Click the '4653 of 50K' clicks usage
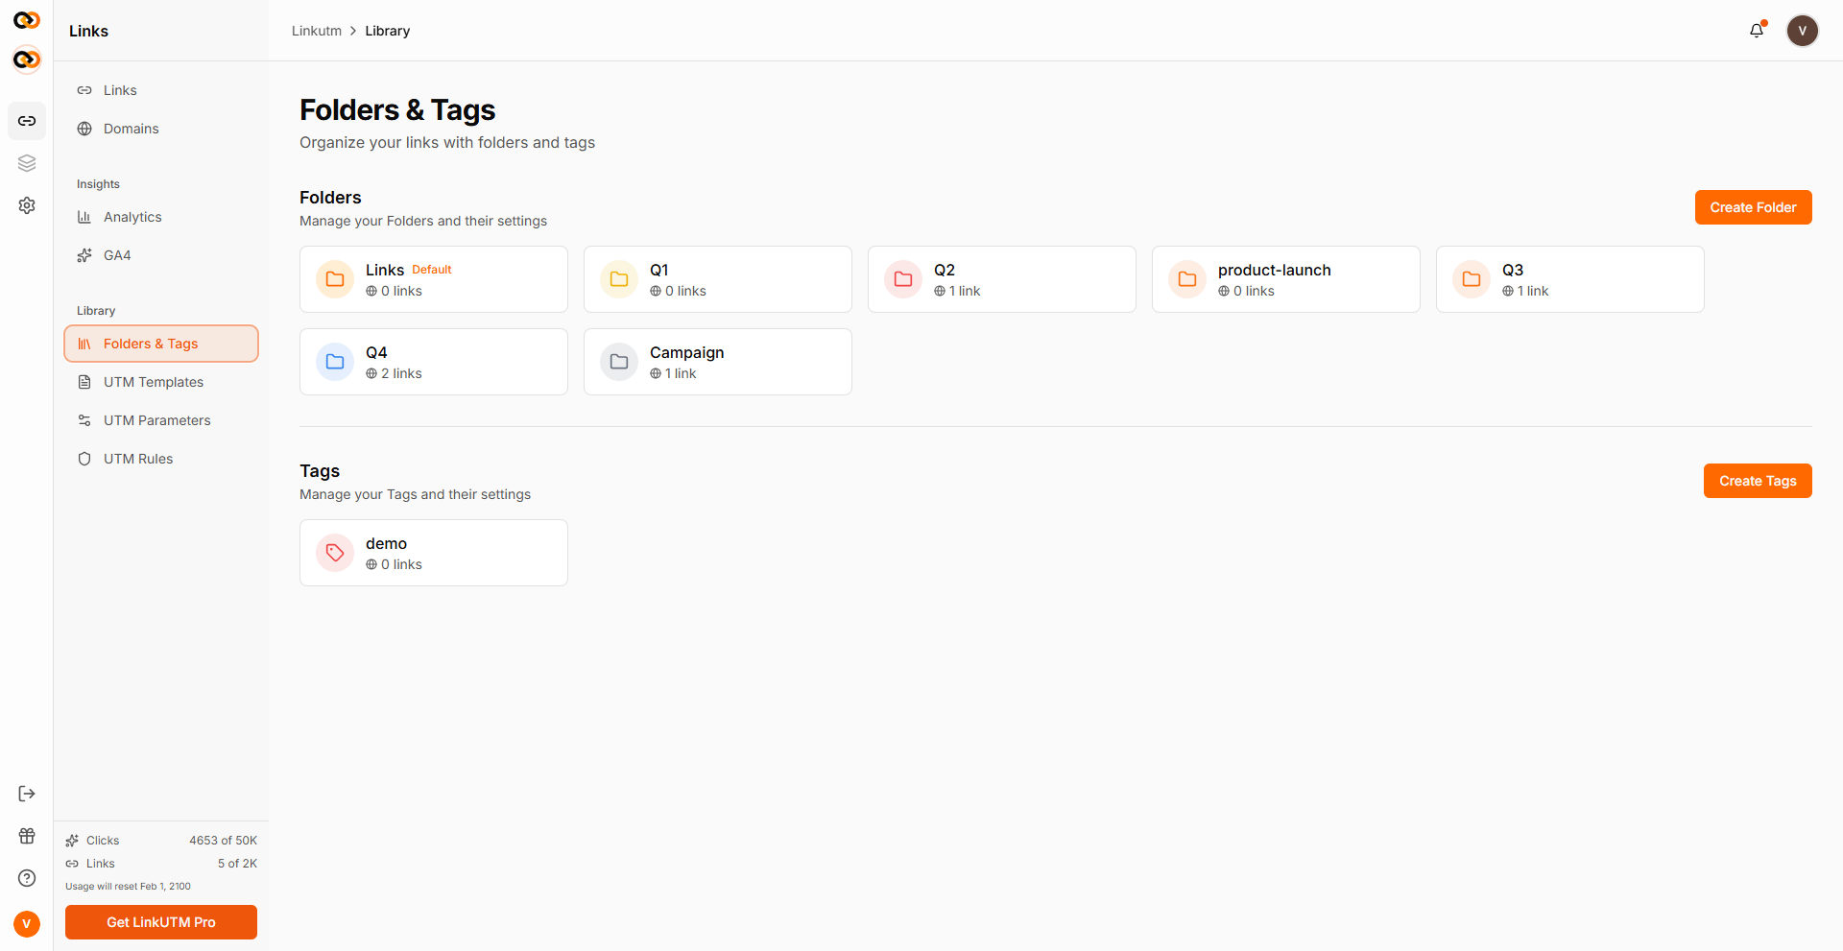1843x951 pixels. pos(224,841)
